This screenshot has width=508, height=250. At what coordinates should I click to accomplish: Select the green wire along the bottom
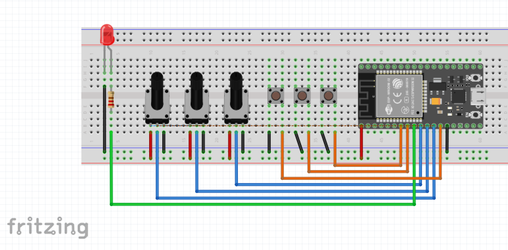coord(263,204)
